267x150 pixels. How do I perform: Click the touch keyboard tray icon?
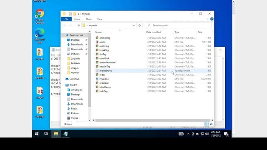tap(181, 134)
